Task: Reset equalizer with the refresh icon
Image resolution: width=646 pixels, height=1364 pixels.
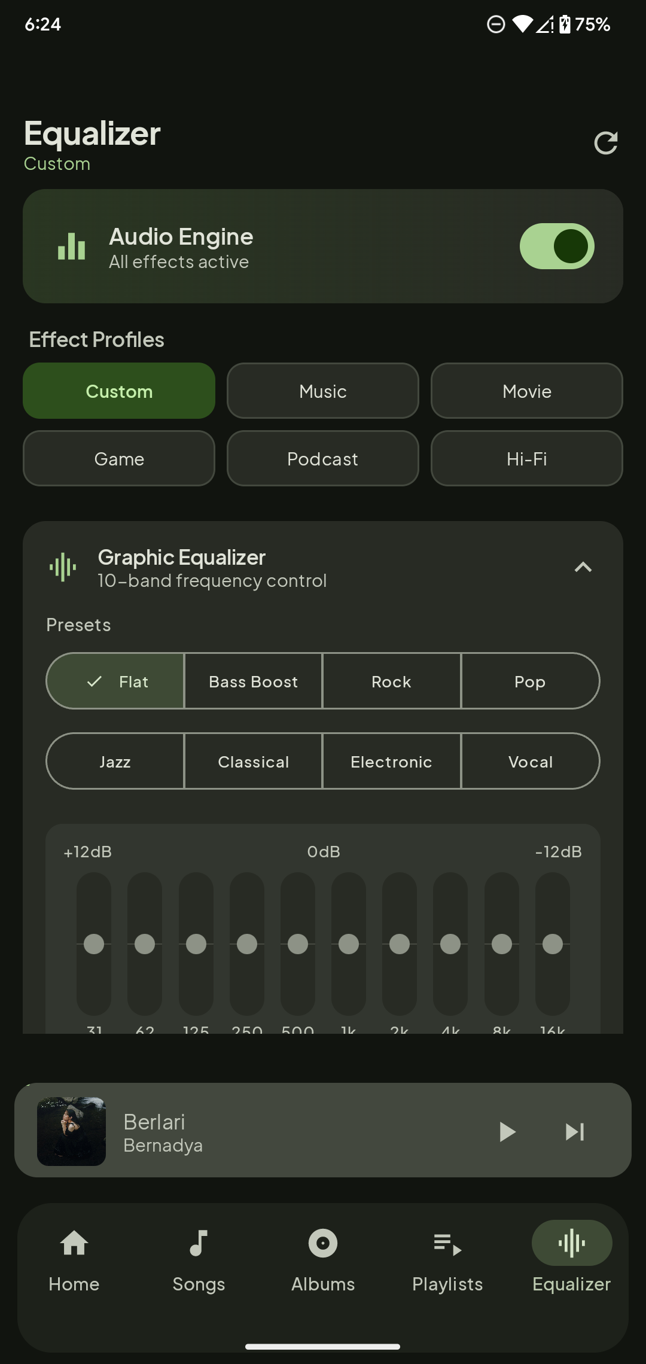Action: point(605,143)
